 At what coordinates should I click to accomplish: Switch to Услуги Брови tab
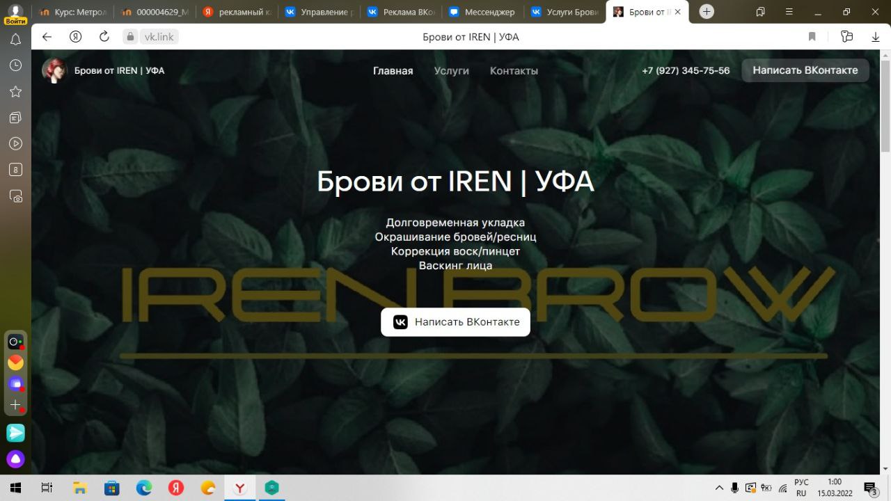[x=566, y=12]
